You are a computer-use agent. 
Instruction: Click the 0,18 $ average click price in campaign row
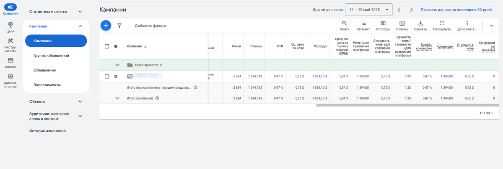coord(299,76)
